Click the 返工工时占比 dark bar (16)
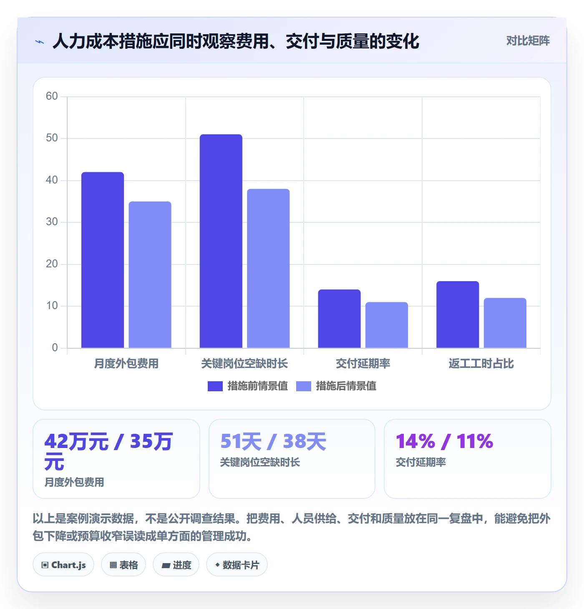This screenshot has width=584, height=609. coord(458,315)
